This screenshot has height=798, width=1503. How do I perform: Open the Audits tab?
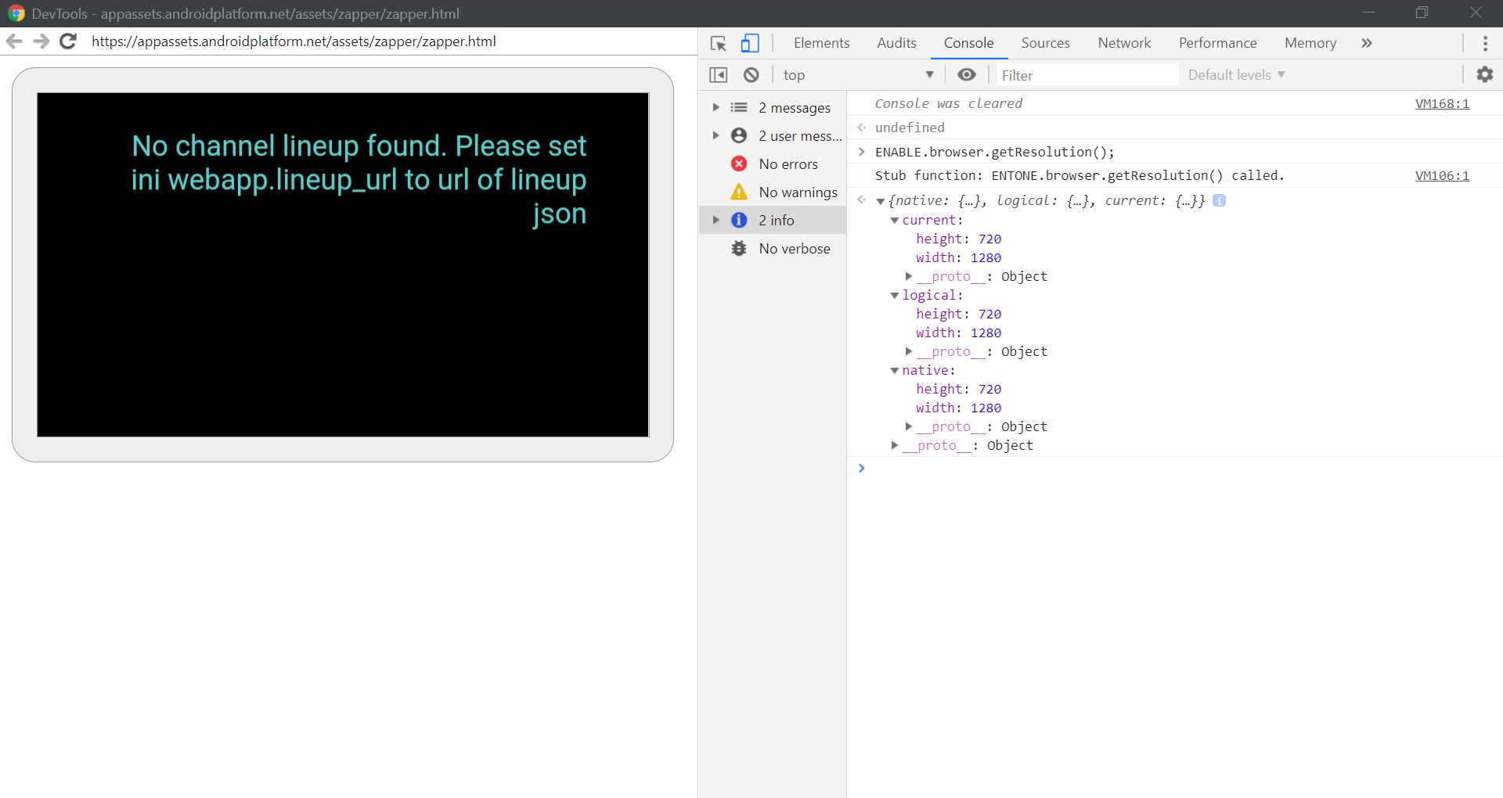click(x=896, y=43)
